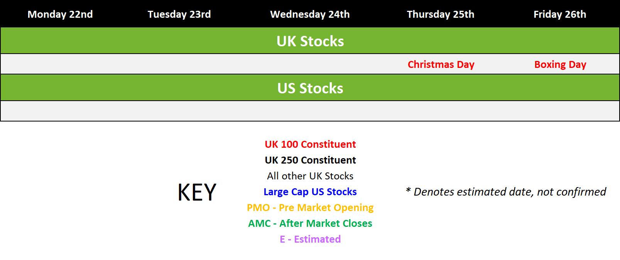The height and width of the screenshot is (260, 620).
Task: Click the UK 100 Constituent legend label
Action: [x=310, y=144]
